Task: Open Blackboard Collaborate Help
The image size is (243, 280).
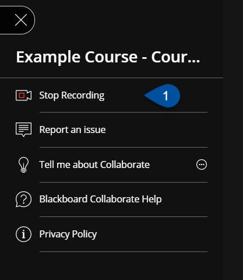Action: coord(100,199)
